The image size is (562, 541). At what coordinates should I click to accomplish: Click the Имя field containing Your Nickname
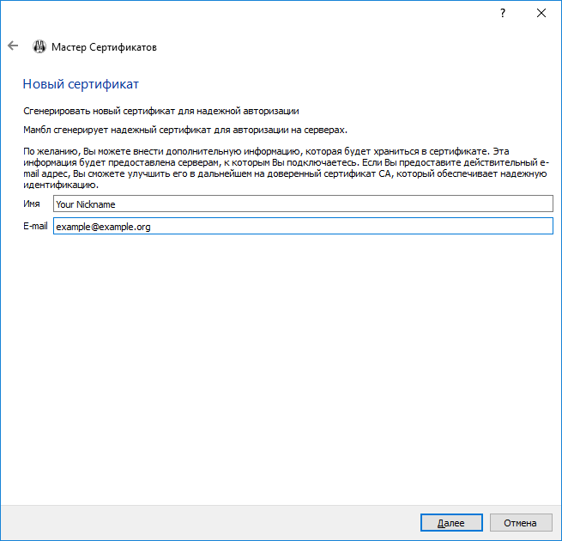click(x=302, y=204)
